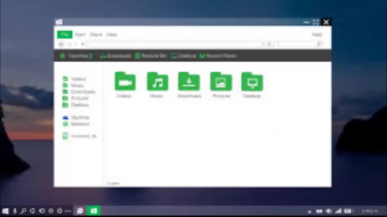The width and height of the screenshot is (387, 217).
Task: Expand the Favorites chevron in dark toolbar
Action: click(91, 56)
